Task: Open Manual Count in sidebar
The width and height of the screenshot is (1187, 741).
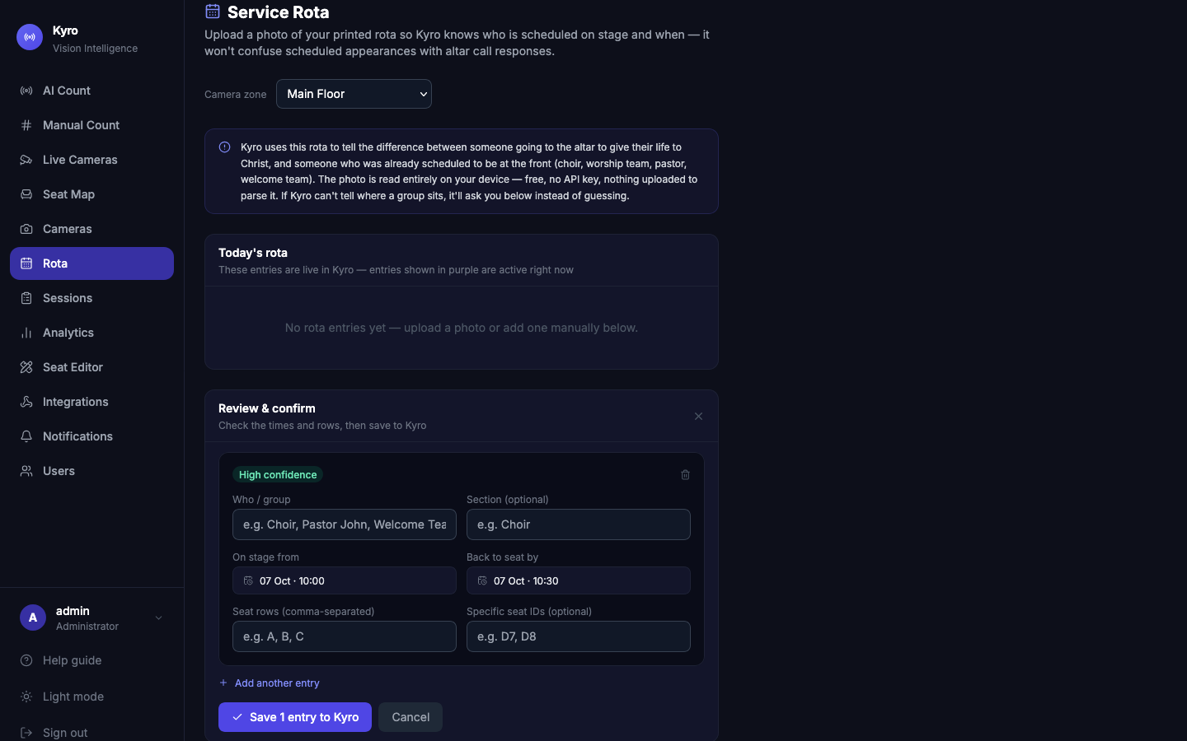Action: (91, 125)
